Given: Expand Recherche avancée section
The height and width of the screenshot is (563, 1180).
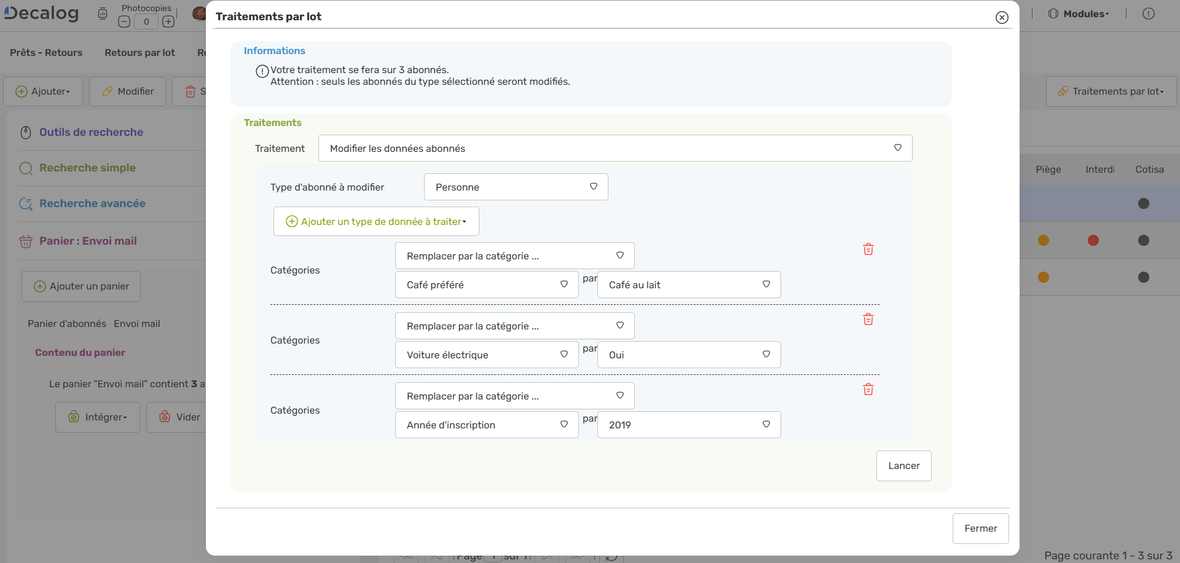Looking at the screenshot, I should [x=92, y=203].
